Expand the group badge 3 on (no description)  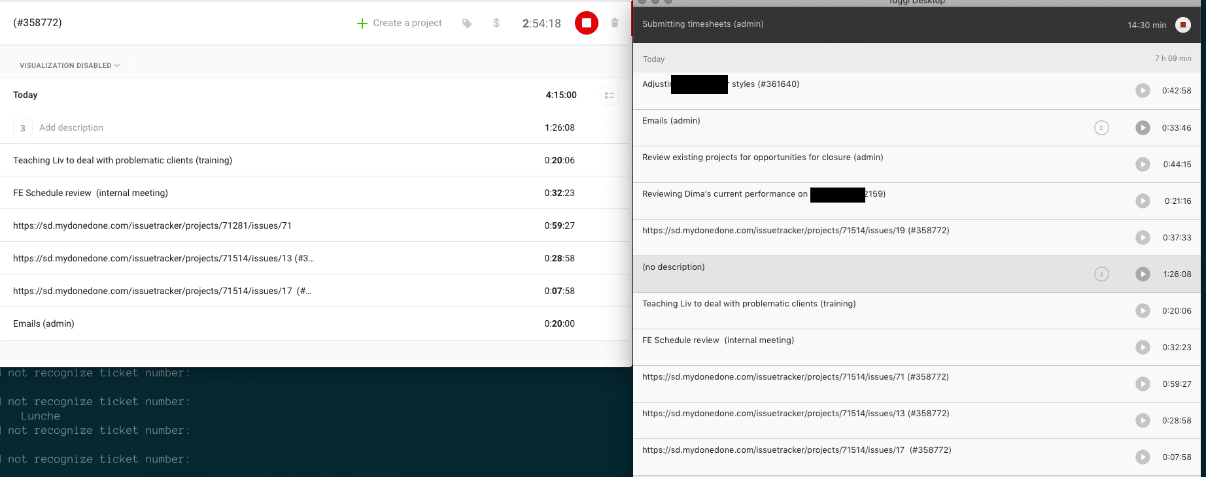(x=1101, y=274)
